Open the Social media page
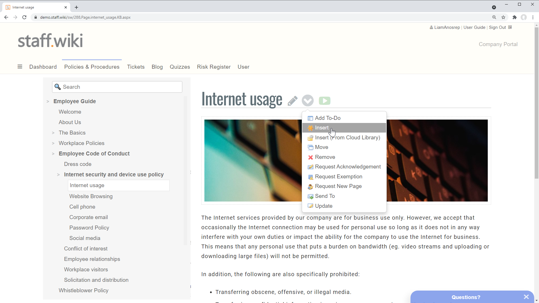Viewport: 539px width, 303px height. point(85,238)
